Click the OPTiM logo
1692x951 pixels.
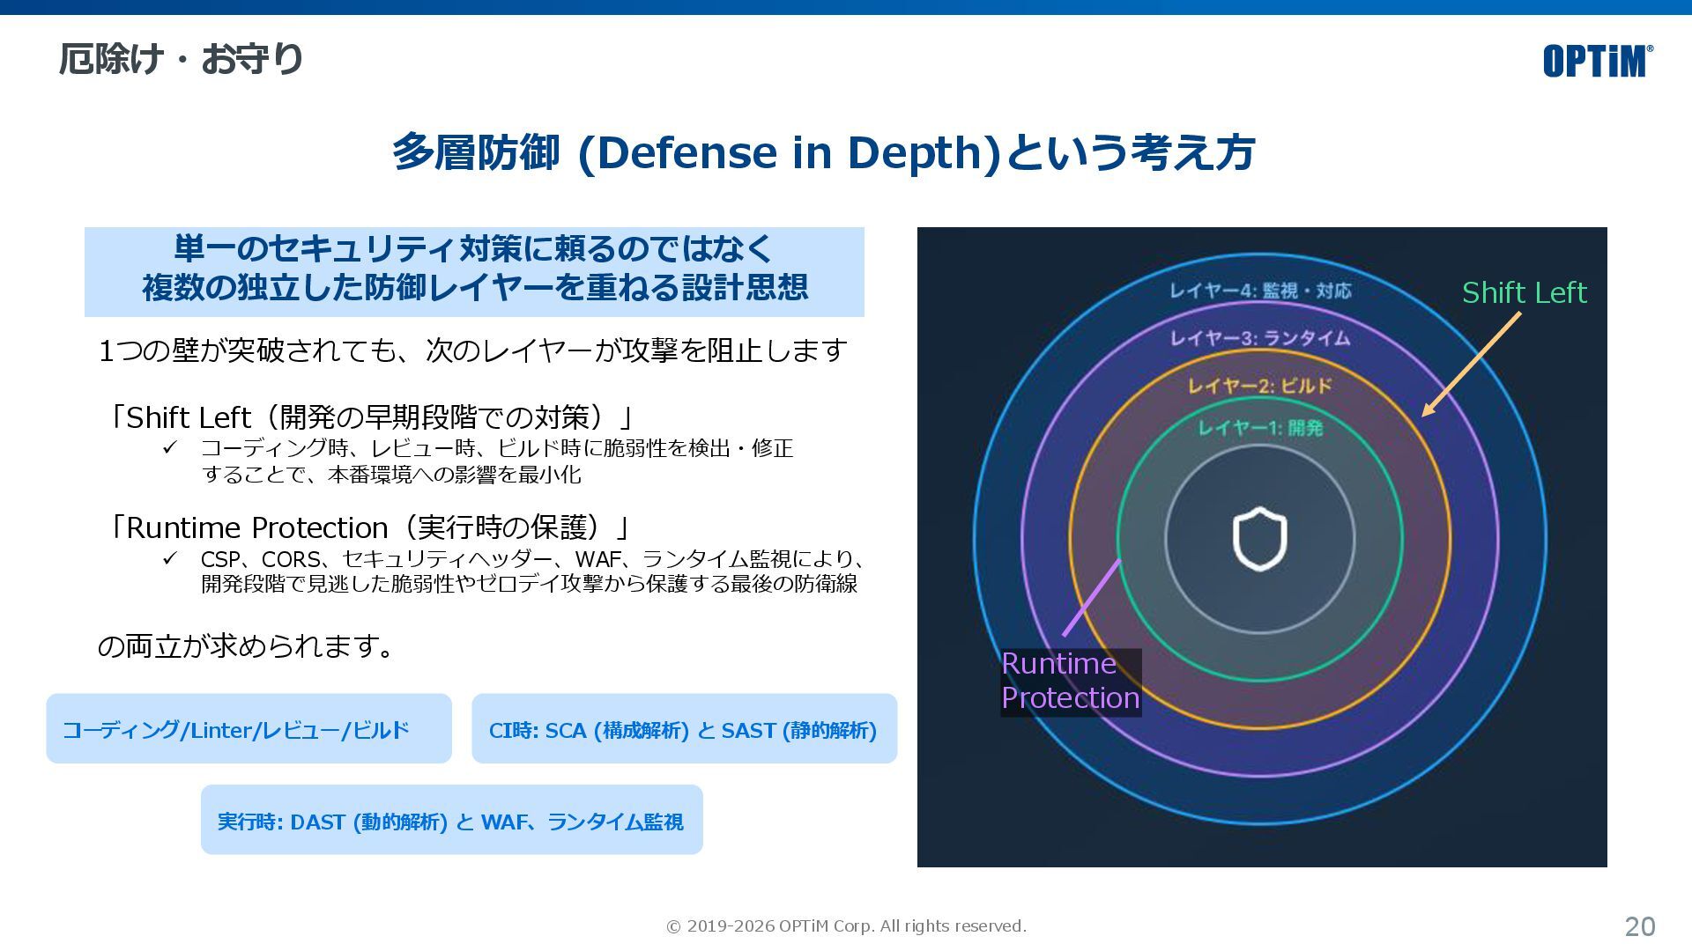click(x=1597, y=61)
